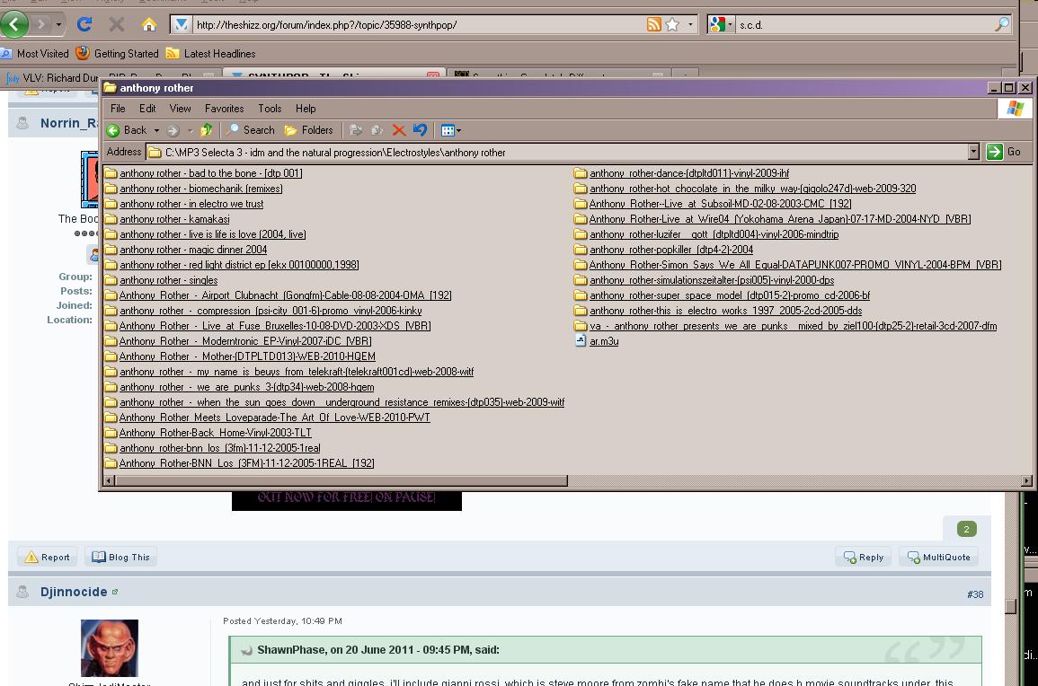Click the Explorer Back button

tap(127, 130)
